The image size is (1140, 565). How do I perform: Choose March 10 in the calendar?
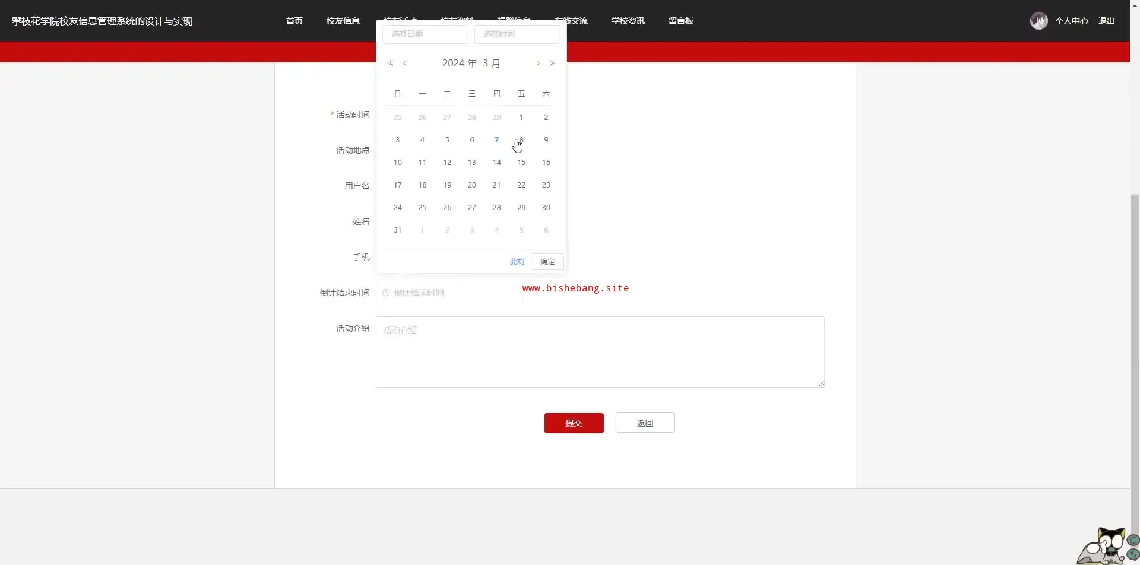coord(398,163)
